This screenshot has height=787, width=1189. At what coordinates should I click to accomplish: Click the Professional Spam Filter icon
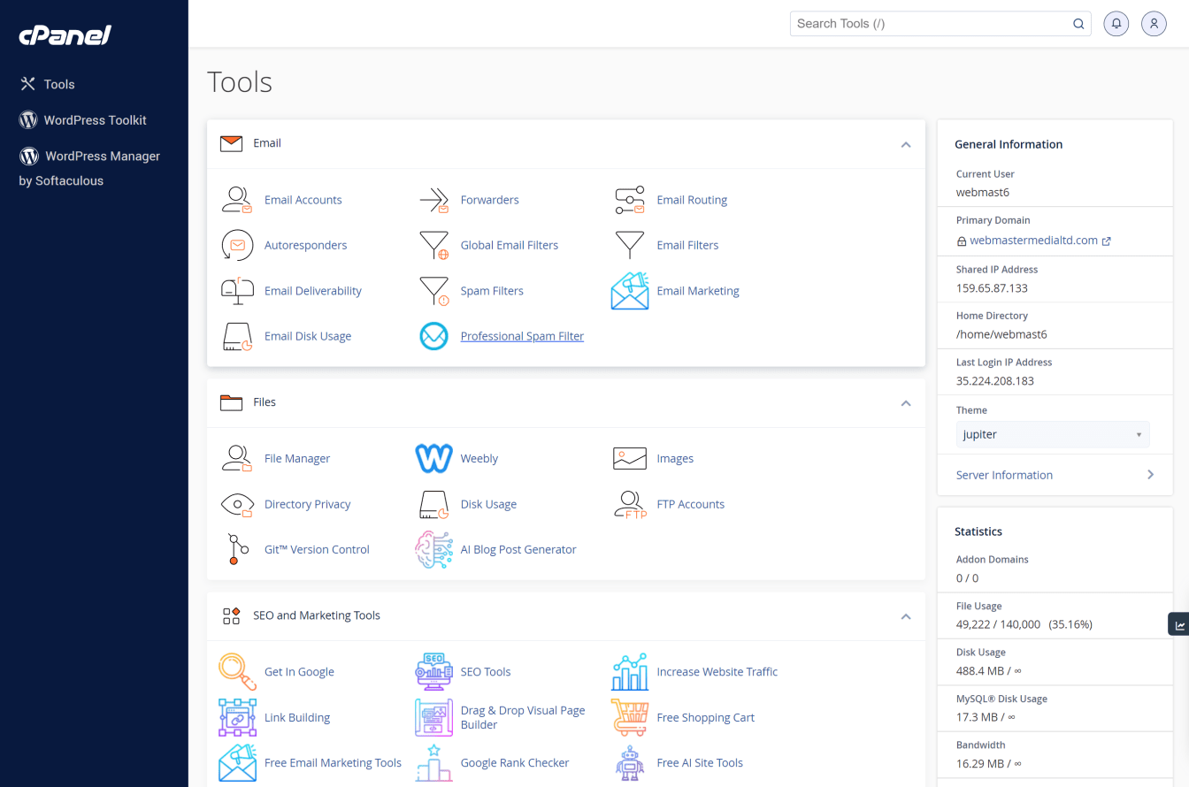click(433, 336)
